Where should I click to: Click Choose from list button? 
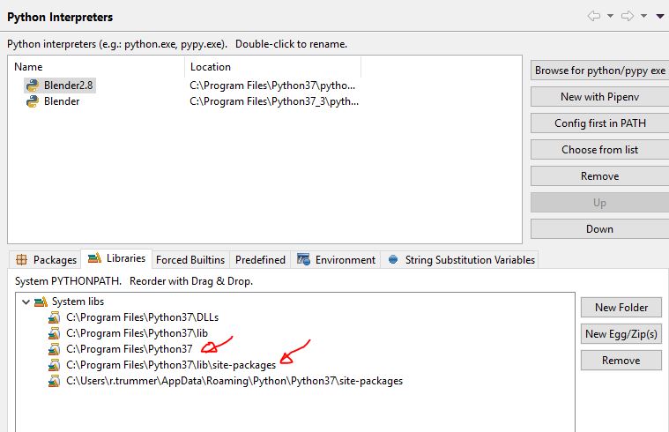tap(600, 150)
